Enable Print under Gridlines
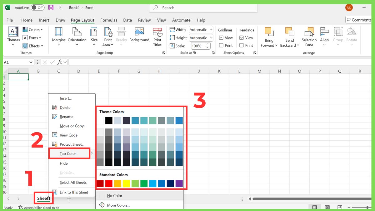Screen dimensions: 375x211 [221, 45]
